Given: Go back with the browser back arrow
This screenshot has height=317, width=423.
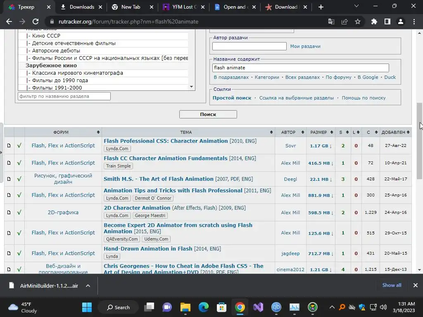Looking at the screenshot, I should coord(9,21).
